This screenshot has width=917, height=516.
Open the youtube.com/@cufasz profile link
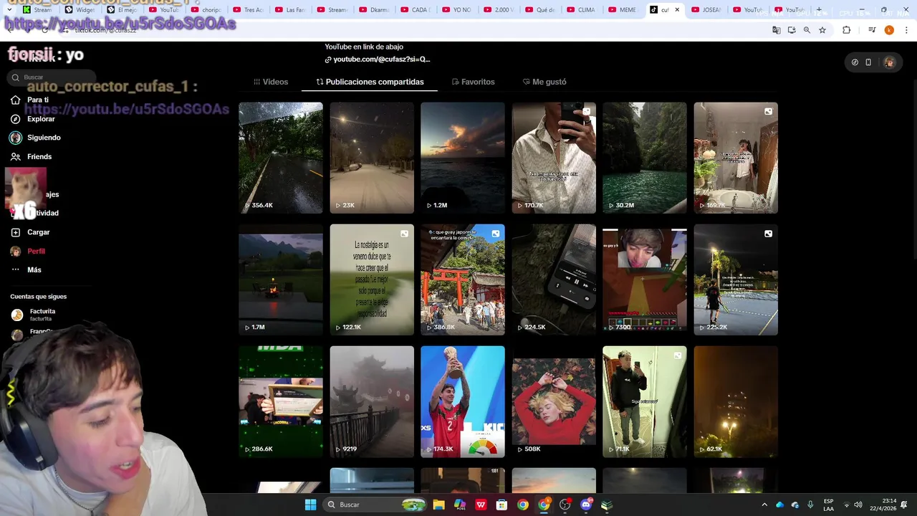378,59
